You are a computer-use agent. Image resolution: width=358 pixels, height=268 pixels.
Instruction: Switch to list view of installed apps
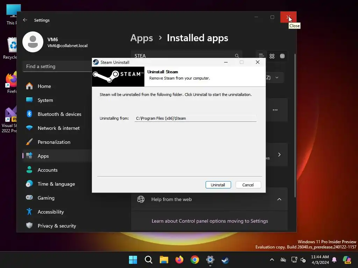pos(262,56)
